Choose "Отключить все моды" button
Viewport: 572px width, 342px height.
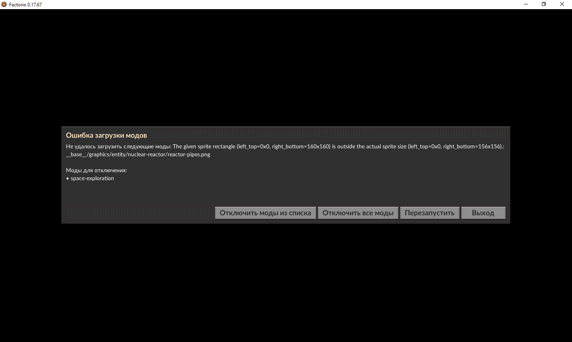(x=358, y=213)
